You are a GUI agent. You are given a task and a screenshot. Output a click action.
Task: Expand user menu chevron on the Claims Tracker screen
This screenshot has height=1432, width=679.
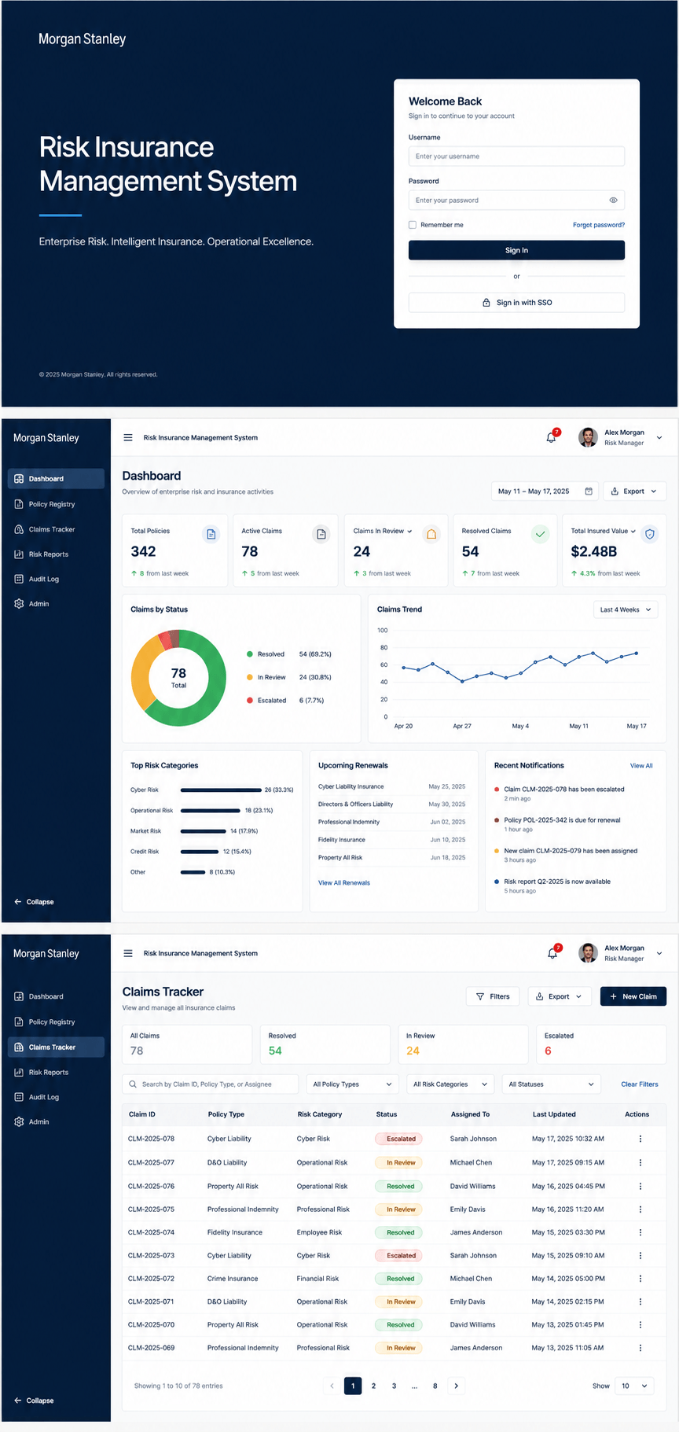coord(659,954)
